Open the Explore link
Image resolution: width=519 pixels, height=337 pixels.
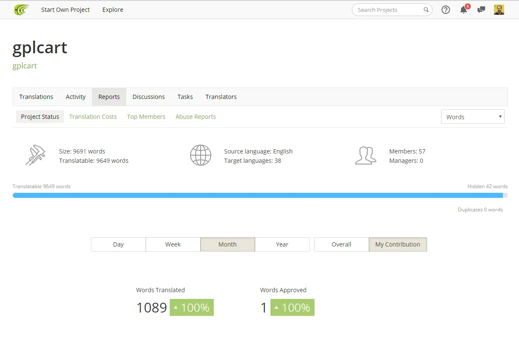click(113, 10)
